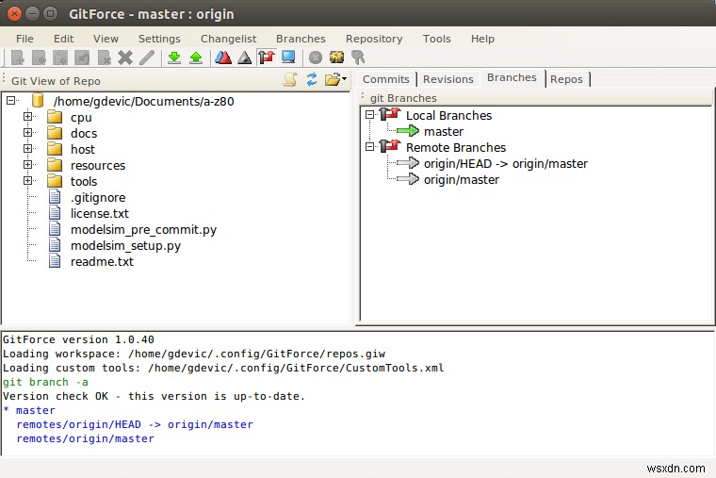Select modelsim_pre_commit.py file

[143, 230]
